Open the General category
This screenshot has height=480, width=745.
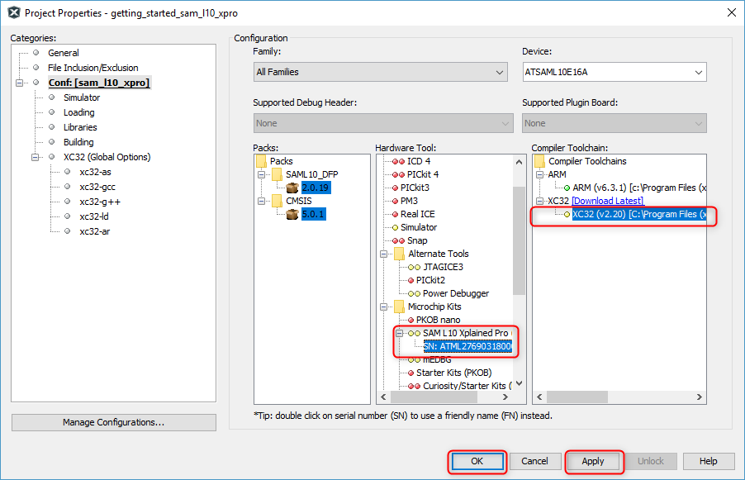click(64, 53)
